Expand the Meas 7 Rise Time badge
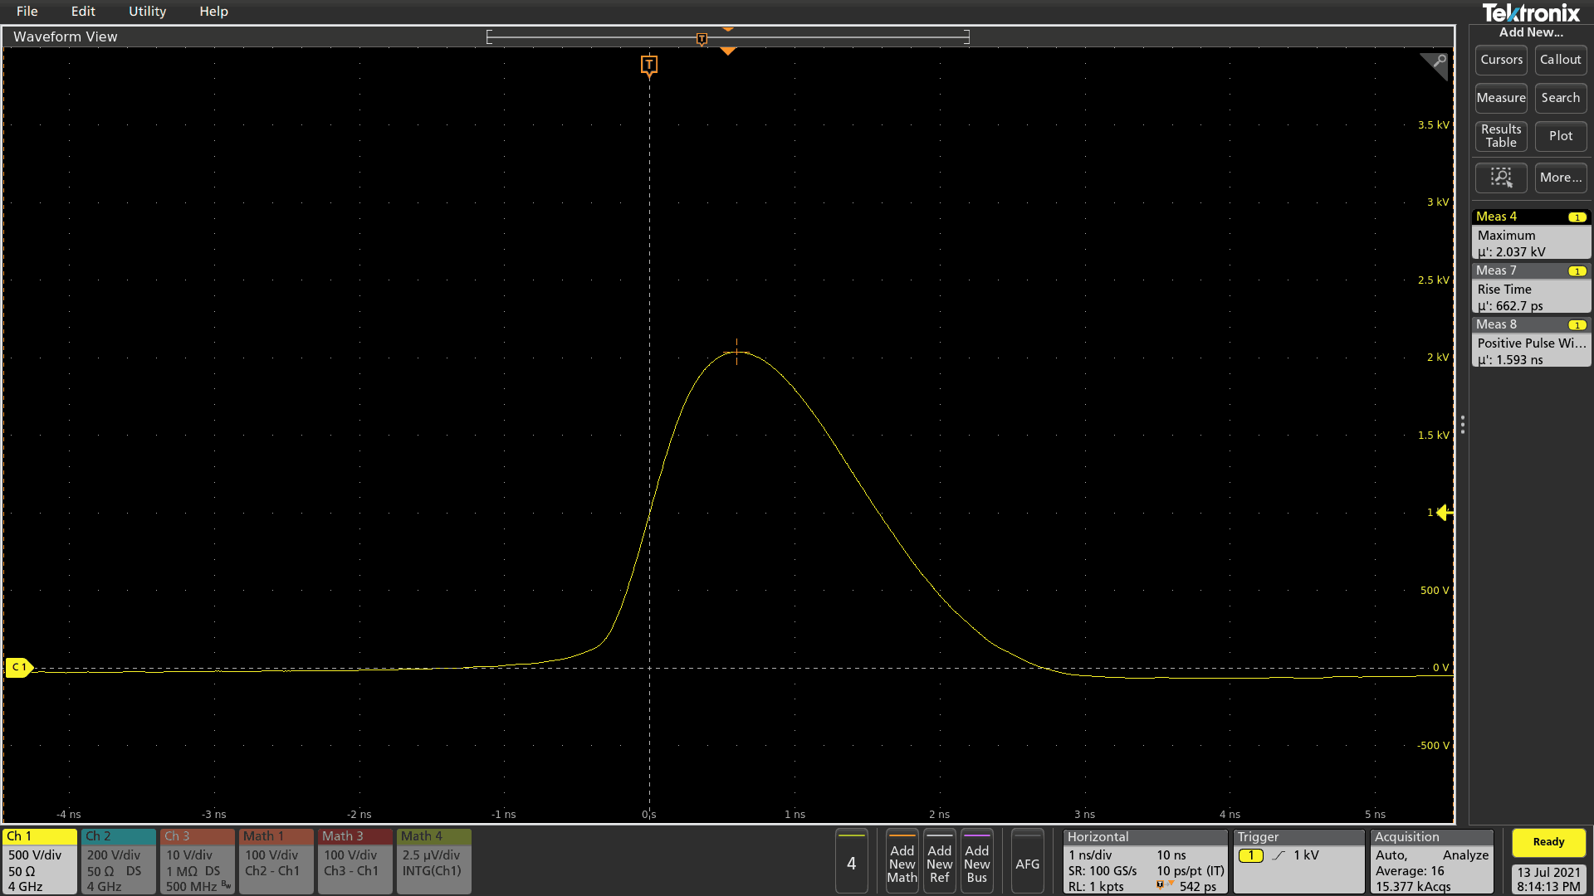This screenshot has width=1594, height=896. (1530, 289)
